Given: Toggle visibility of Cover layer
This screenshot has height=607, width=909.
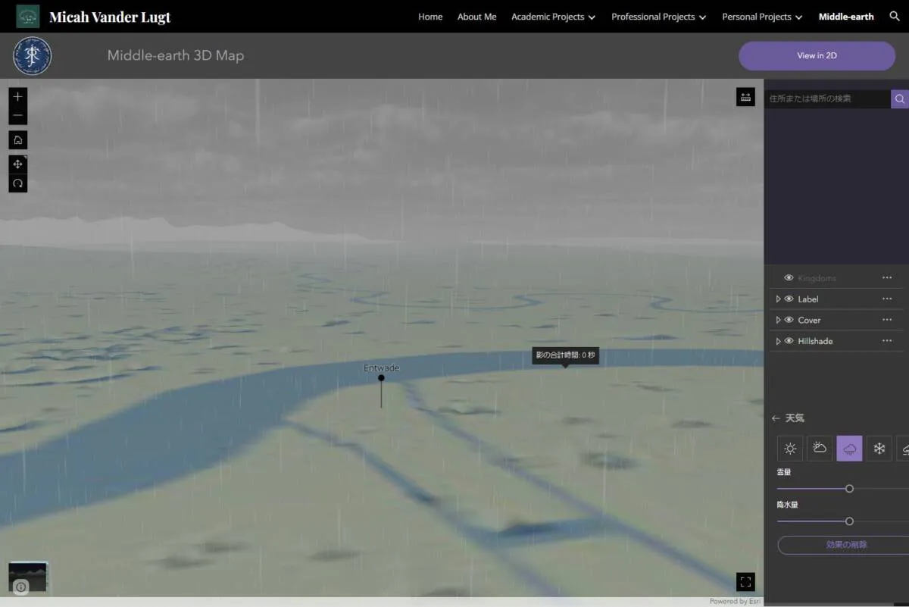Looking at the screenshot, I should (789, 320).
